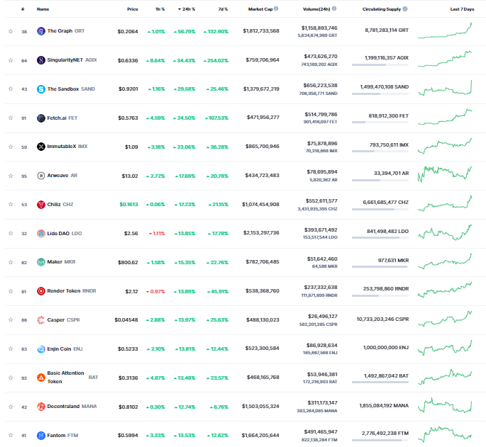
Task: Click SingularityNET coin logo icon
Action: (41, 60)
